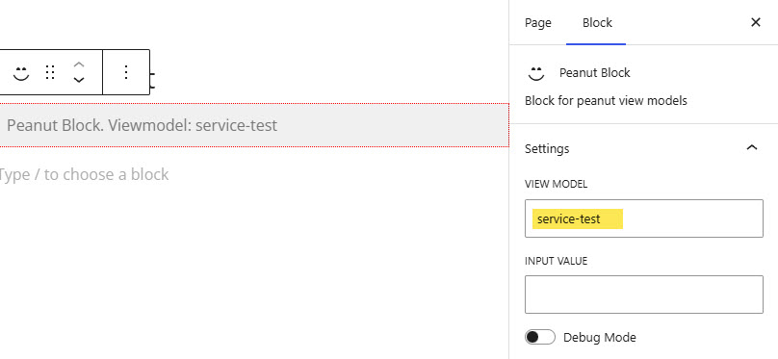Move block down with the down chevron

(79, 80)
